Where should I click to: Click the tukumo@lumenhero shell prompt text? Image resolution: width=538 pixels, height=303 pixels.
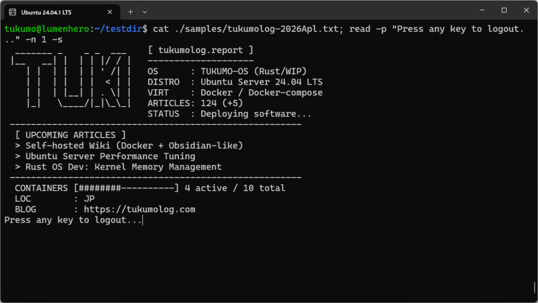tap(47, 29)
